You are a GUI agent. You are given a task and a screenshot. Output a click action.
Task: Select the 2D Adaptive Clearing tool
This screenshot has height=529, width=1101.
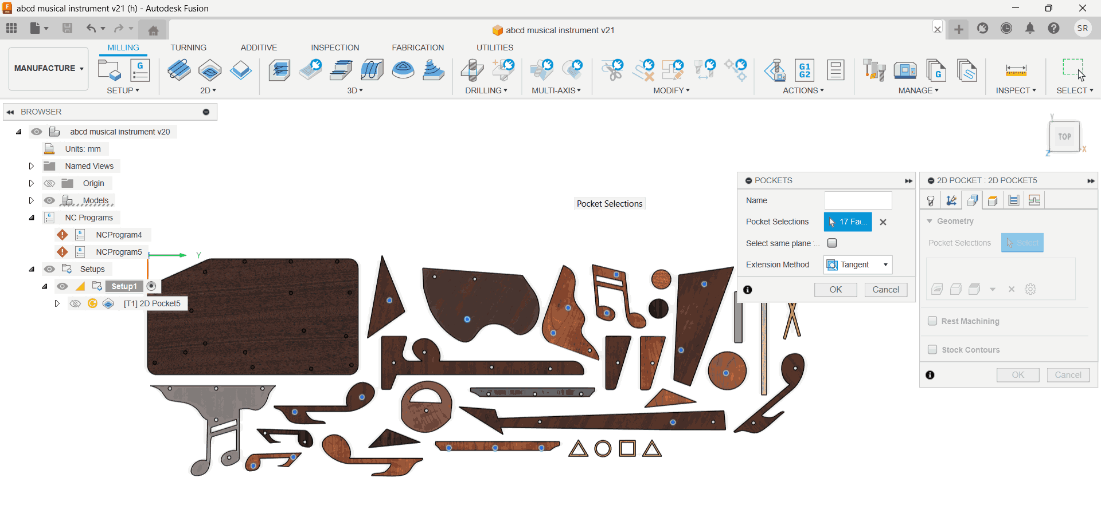[x=179, y=70]
